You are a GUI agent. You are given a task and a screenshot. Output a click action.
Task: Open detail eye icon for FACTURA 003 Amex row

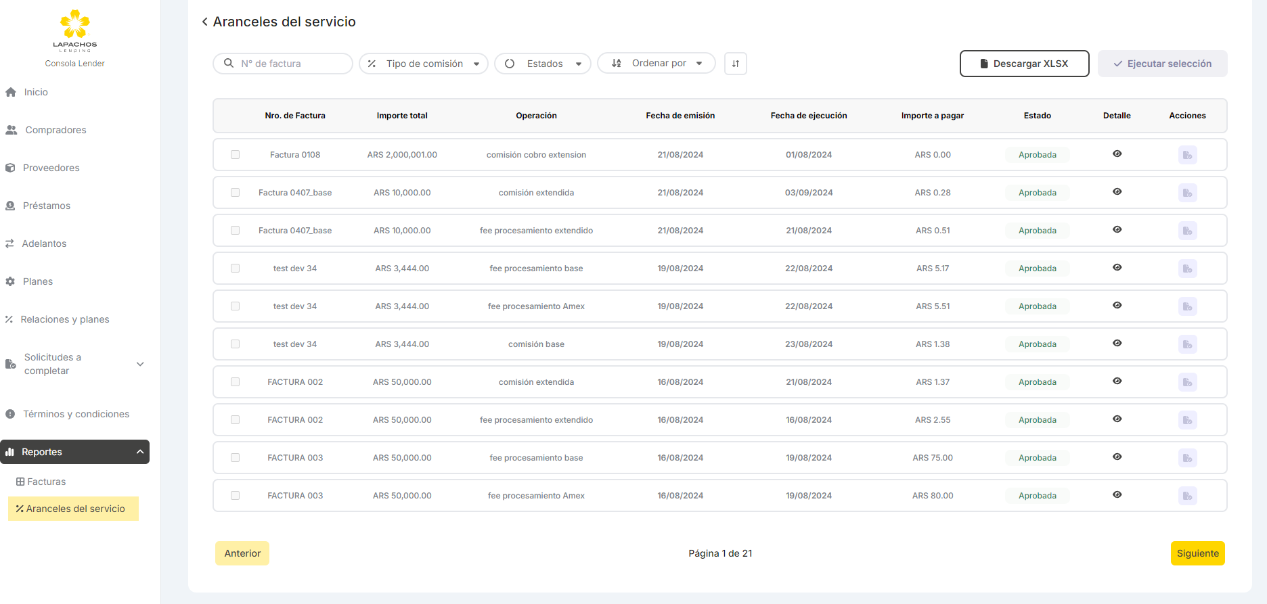pos(1117,495)
